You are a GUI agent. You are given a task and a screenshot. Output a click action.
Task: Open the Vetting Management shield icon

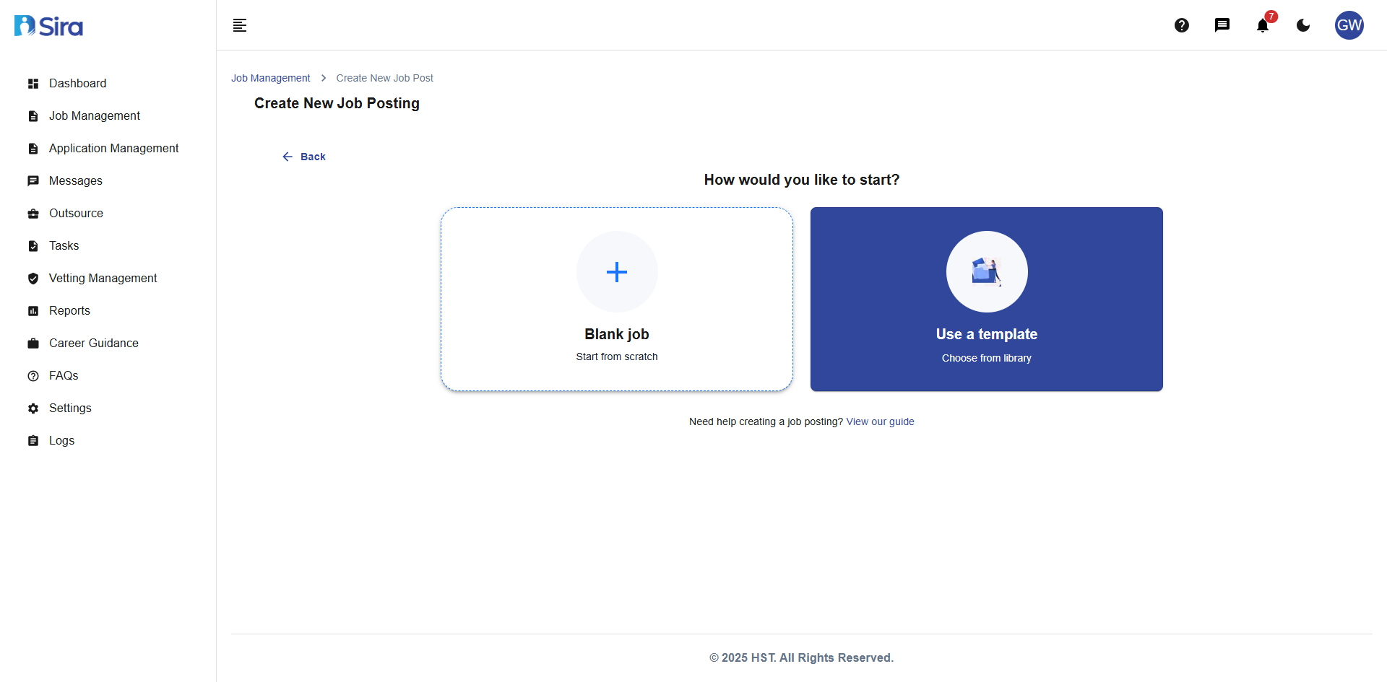click(x=33, y=278)
